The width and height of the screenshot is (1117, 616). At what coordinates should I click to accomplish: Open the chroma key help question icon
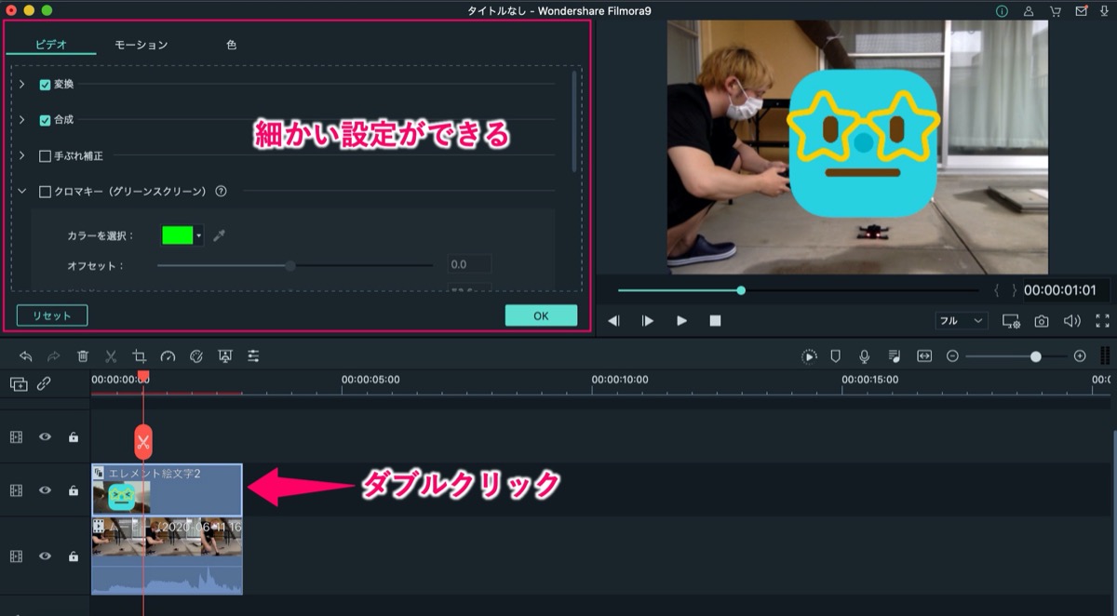tap(222, 192)
